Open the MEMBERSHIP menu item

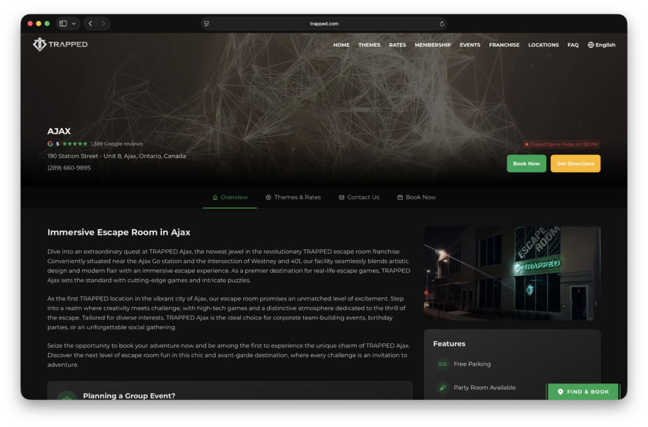433,45
